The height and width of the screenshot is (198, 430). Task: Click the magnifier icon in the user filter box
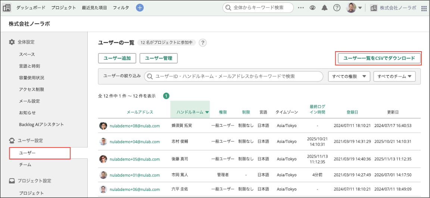150,77
